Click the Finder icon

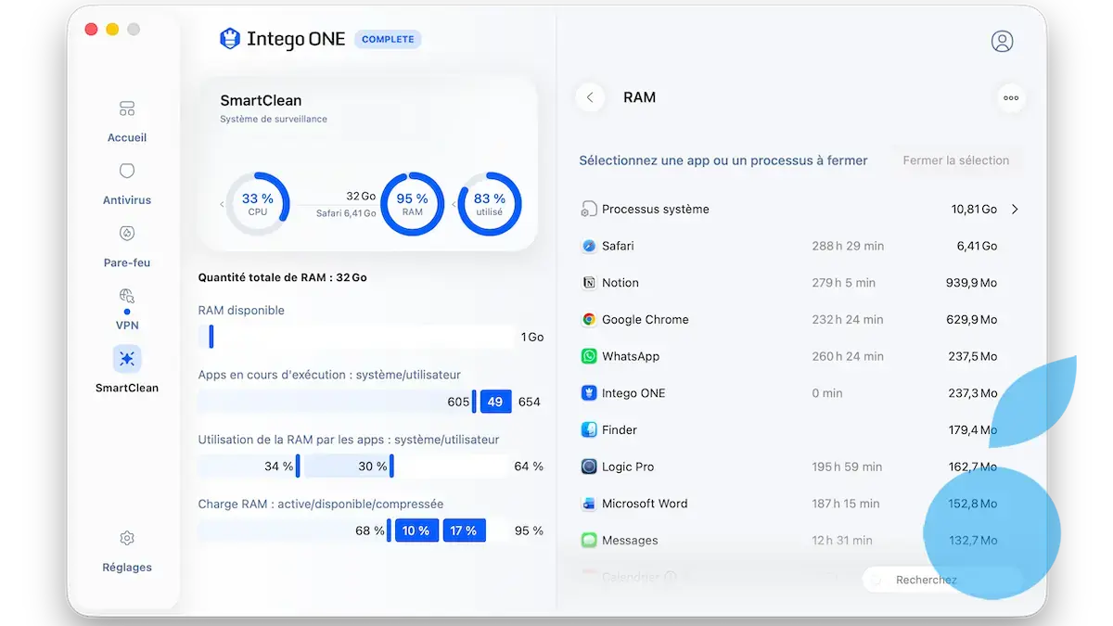click(588, 429)
